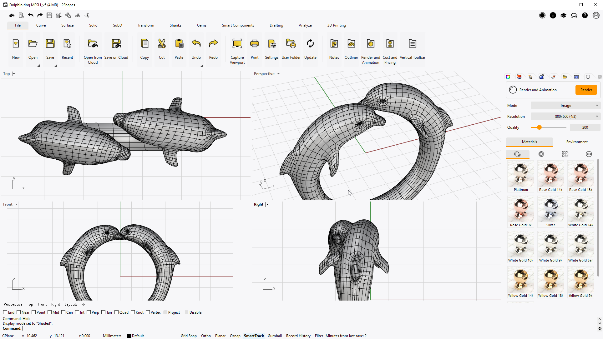Open the Settings icon
Image resolution: width=603 pixels, height=339 pixels.
click(x=271, y=44)
